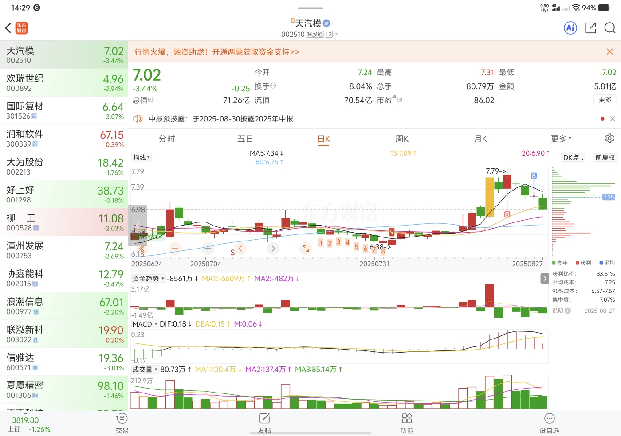Tap the announcement speaker icon
Viewport: 621px width, 436px height.
pyautogui.click(x=138, y=119)
